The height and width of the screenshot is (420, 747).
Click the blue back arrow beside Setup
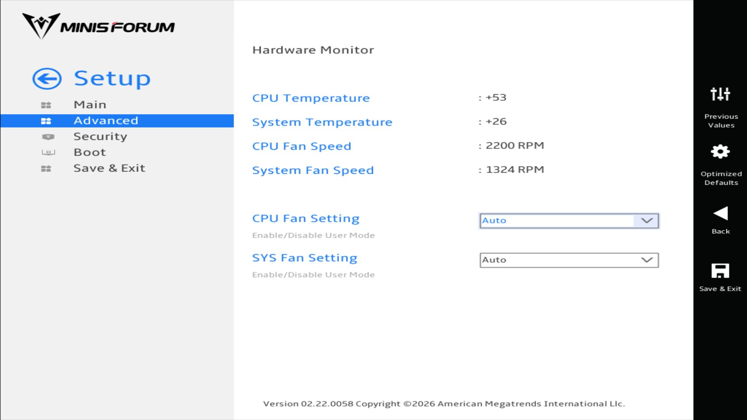pyautogui.click(x=47, y=79)
